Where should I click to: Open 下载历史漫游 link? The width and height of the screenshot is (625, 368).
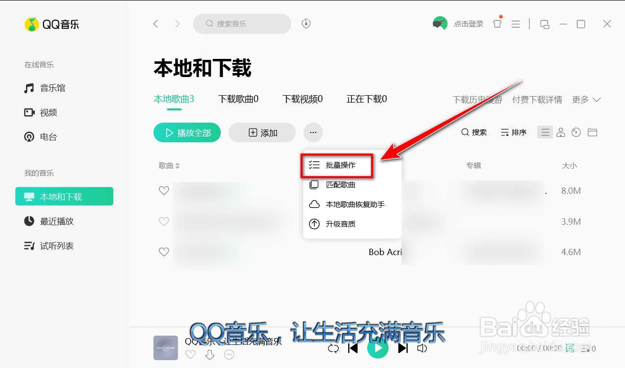tap(477, 100)
